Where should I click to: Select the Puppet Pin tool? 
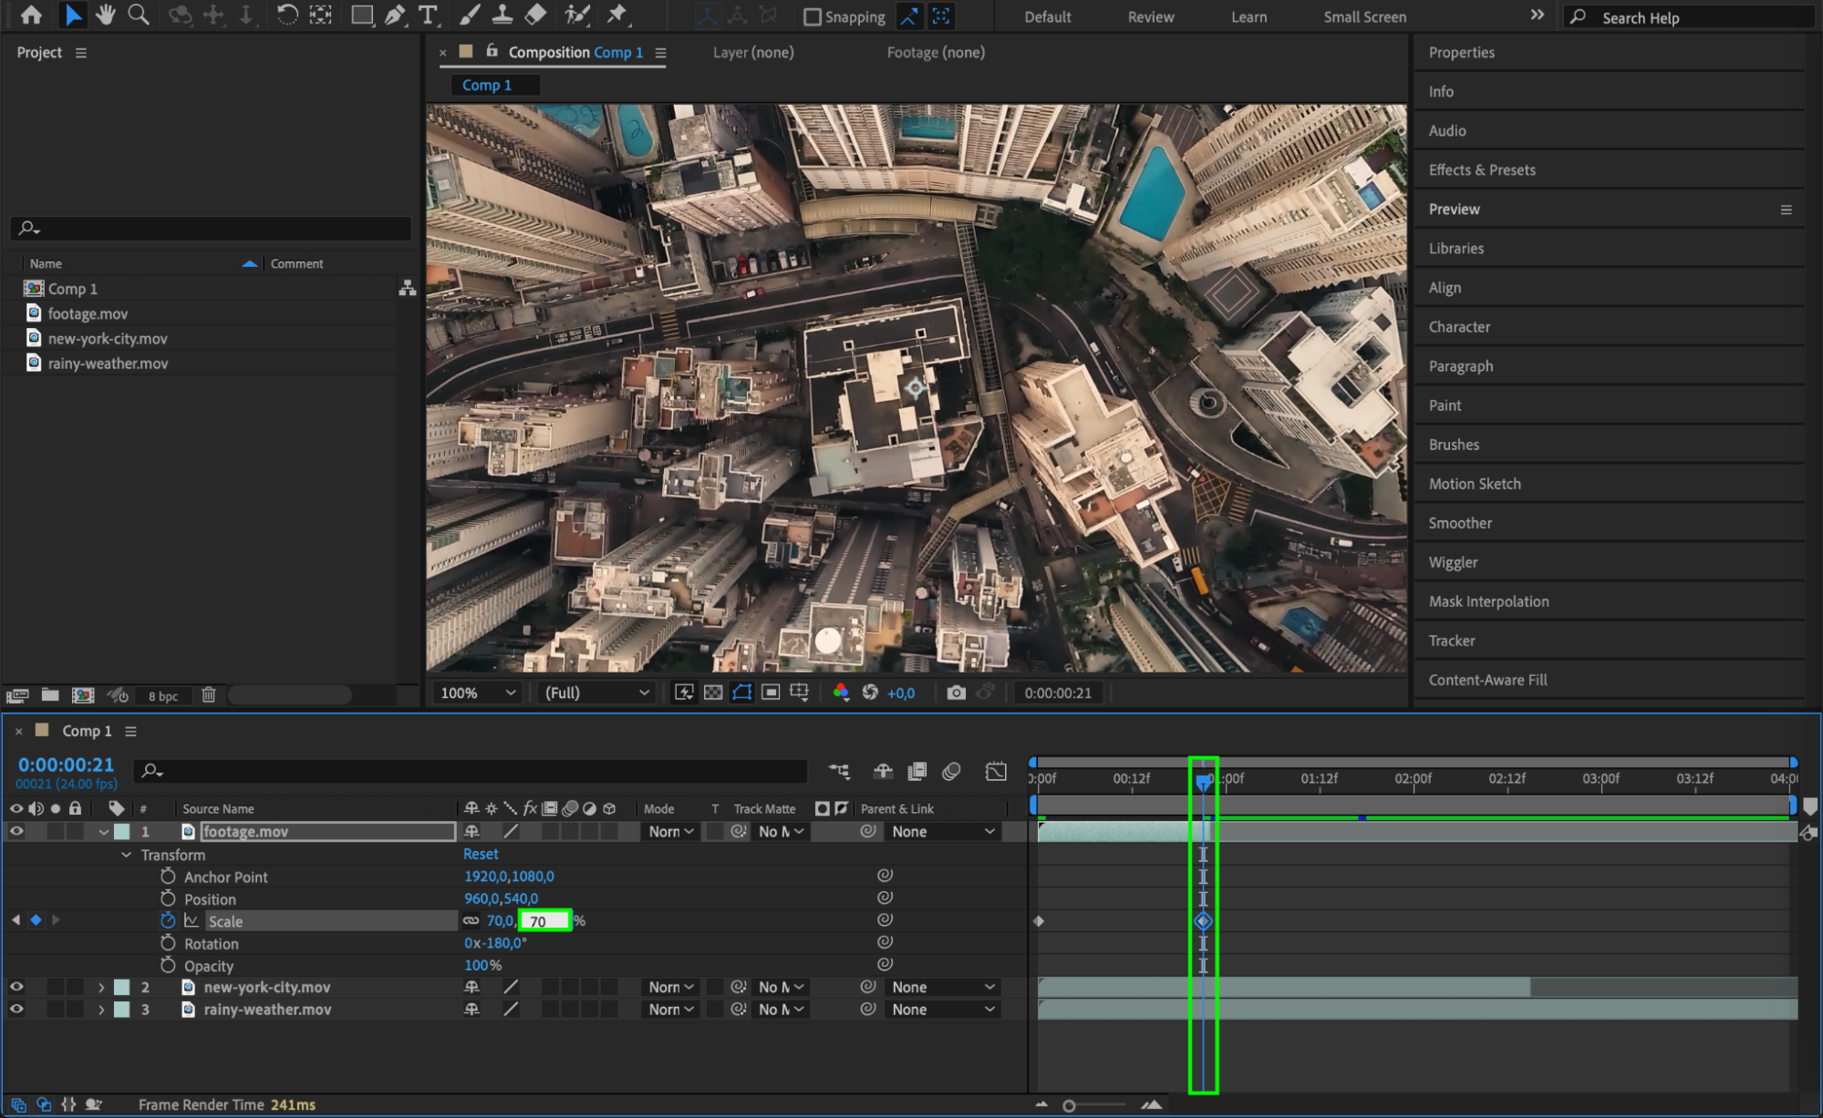coord(617,15)
